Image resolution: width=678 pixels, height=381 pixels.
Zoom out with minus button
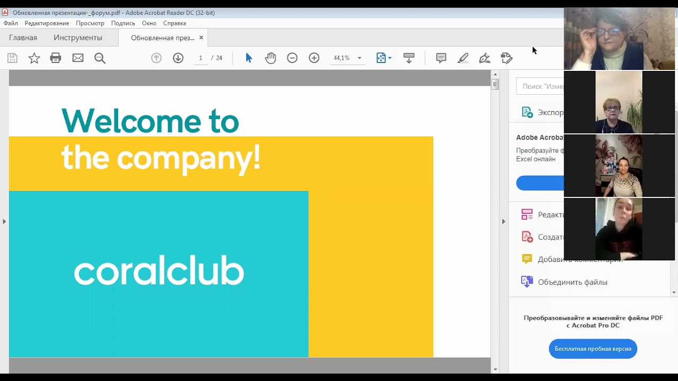292,58
